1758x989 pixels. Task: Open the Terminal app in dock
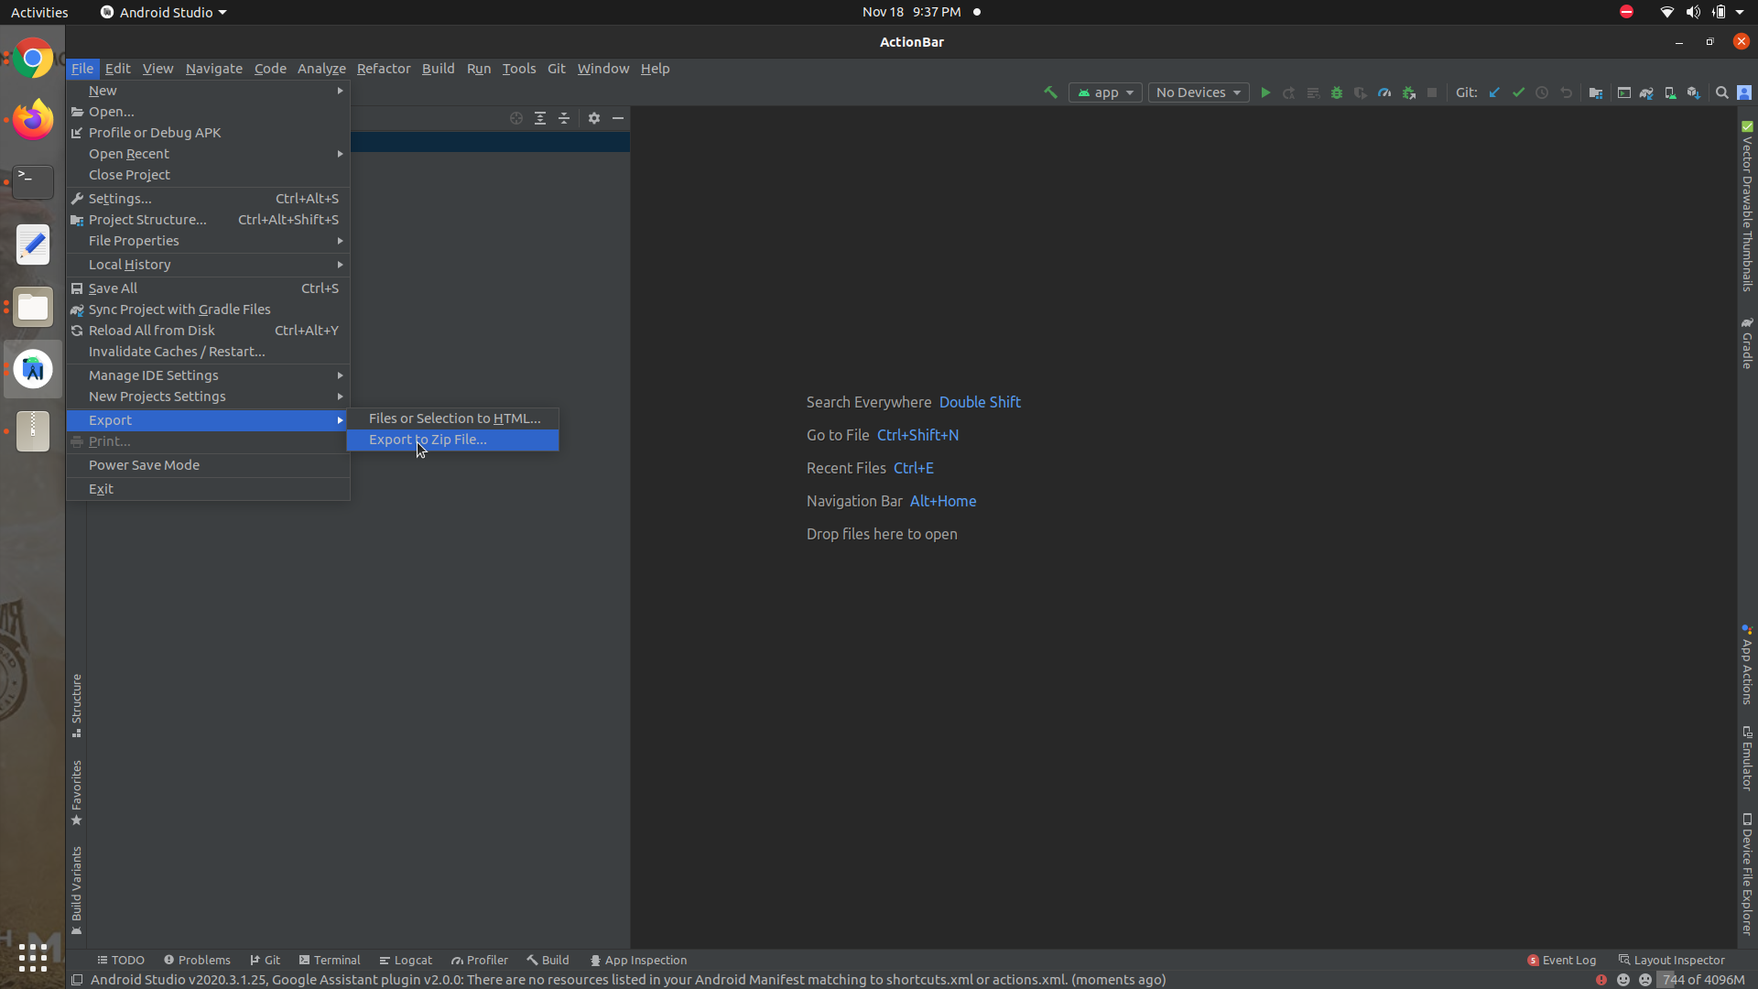coord(33,182)
